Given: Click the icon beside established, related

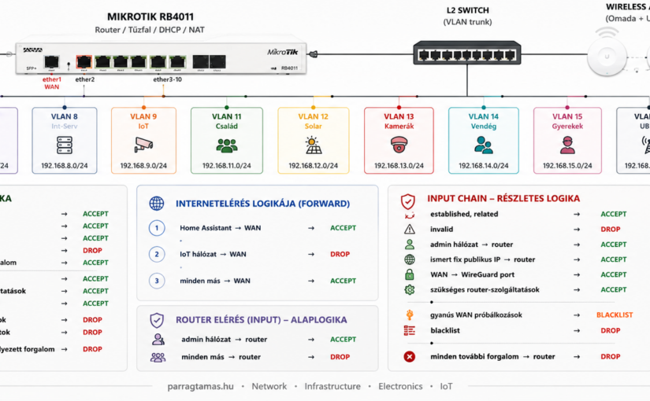Looking at the screenshot, I should tap(410, 215).
